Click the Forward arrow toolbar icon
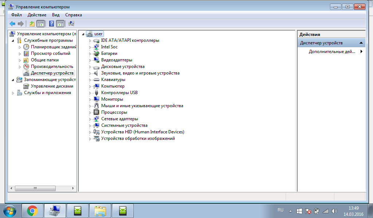The width and height of the screenshot is (373, 218). (x=21, y=24)
